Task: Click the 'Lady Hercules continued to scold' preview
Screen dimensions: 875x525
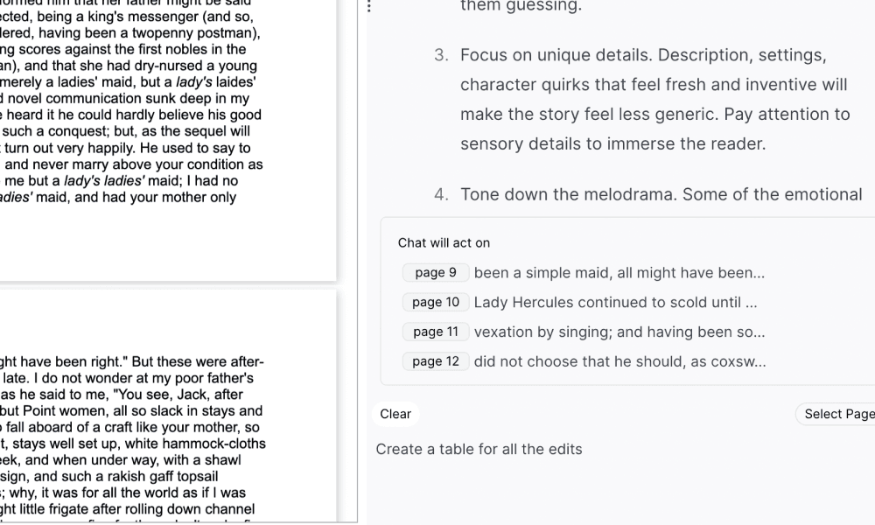Action: [x=615, y=303]
